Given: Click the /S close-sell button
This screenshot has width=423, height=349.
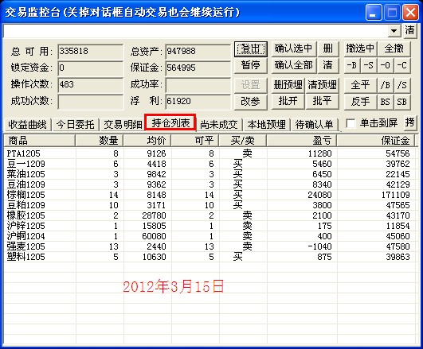Looking at the screenshot, I should click(402, 85).
